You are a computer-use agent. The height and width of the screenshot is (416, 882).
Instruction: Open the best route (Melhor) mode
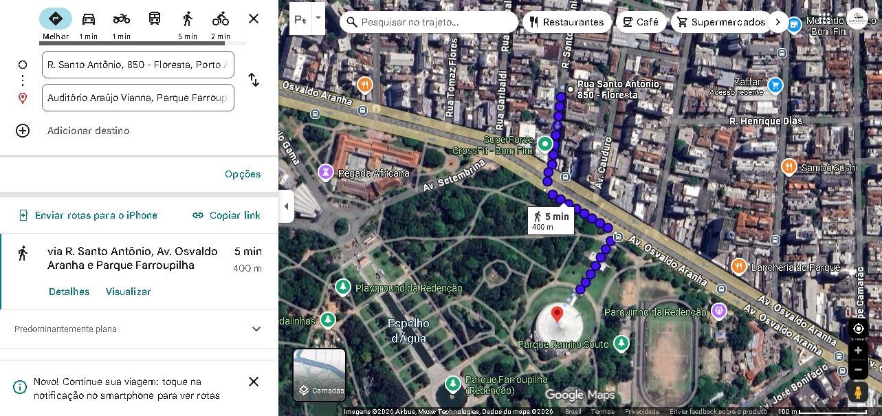(x=56, y=19)
